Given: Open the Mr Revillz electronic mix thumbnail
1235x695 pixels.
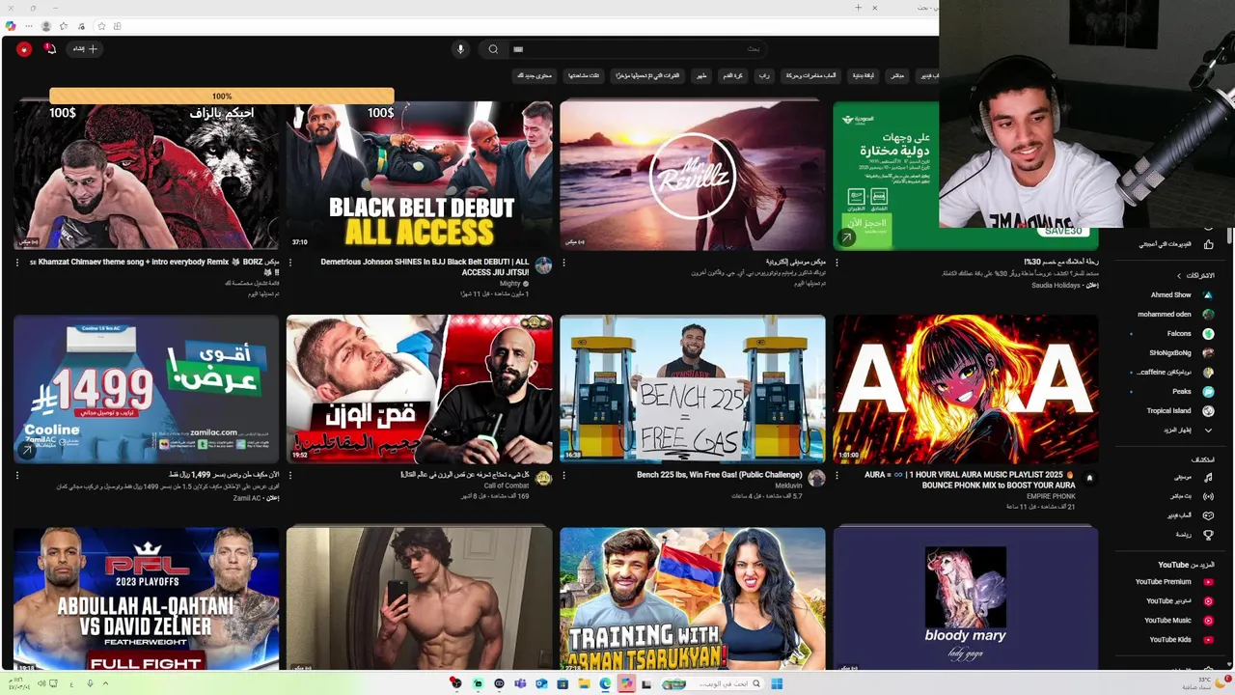Looking at the screenshot, I should pos(693,176).
